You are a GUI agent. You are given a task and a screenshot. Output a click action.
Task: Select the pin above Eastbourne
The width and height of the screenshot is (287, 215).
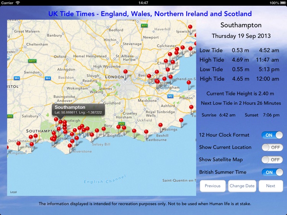coord(146,132)
